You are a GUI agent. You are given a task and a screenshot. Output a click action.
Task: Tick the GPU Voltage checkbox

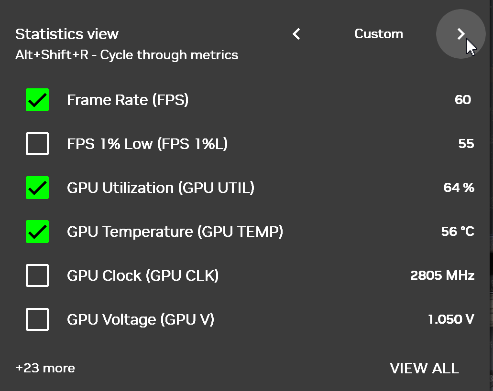(37, 319)
